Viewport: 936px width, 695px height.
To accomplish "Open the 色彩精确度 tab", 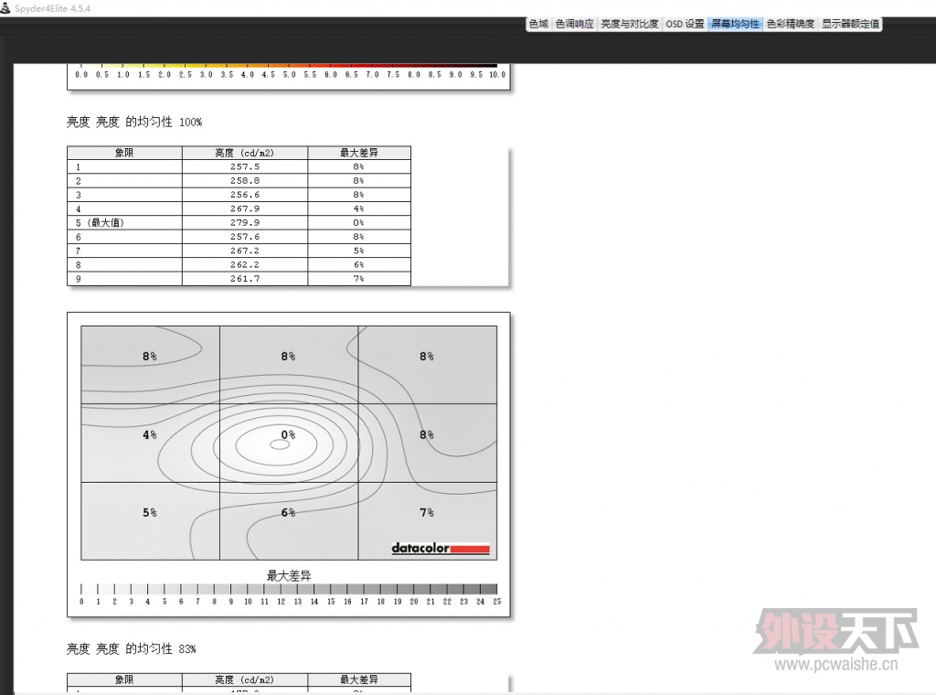I will pos(791,24).
